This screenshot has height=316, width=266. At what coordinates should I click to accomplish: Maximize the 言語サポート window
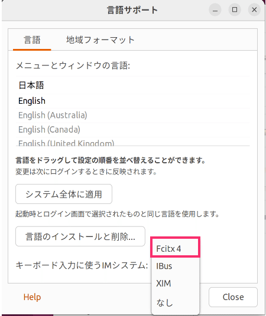pyautogui.click(x=235, y=9)
